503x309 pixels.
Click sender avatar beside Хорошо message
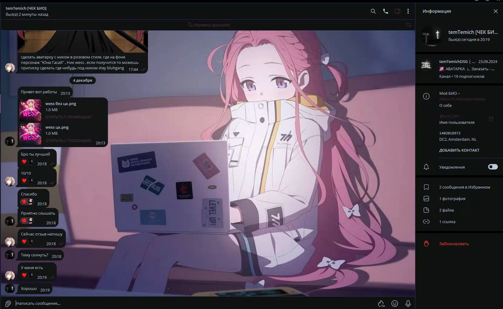click(10, 289)
